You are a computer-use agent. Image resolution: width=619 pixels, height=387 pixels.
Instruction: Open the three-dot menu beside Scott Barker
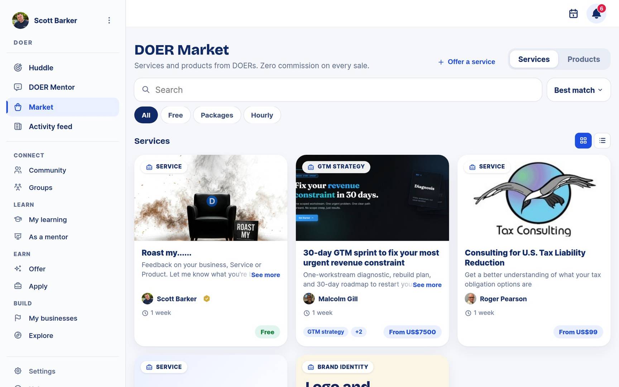109,20
